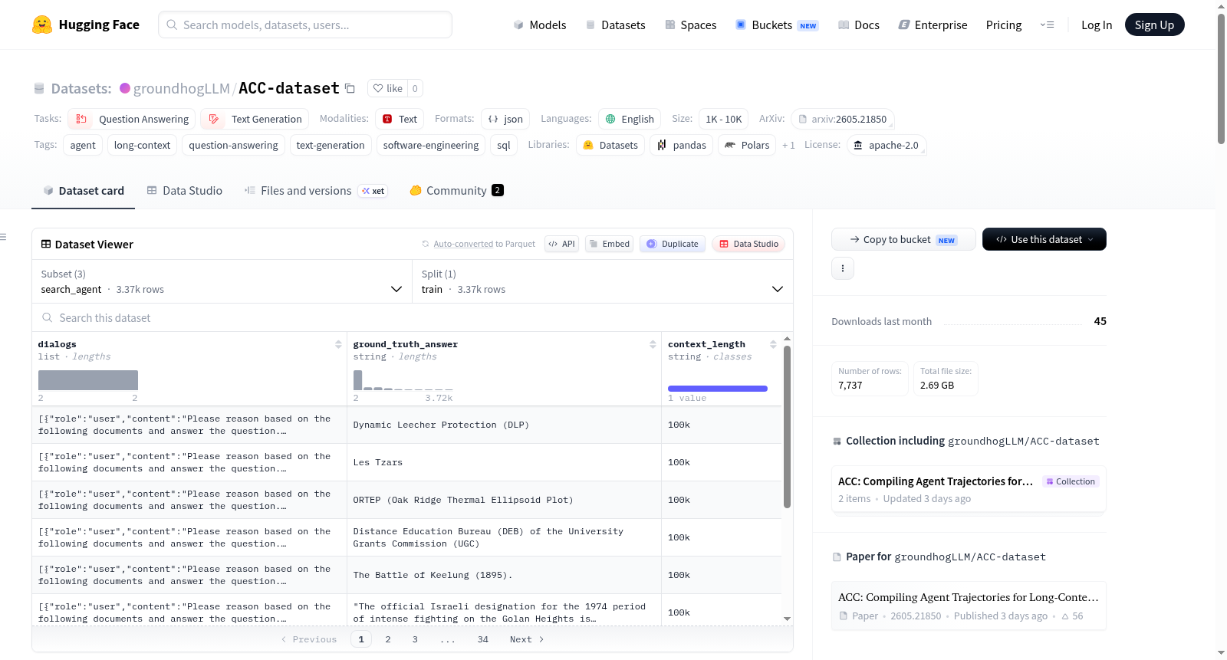Duplicate the dataset viewer
Screen dimensions: 1227x660
673,244
